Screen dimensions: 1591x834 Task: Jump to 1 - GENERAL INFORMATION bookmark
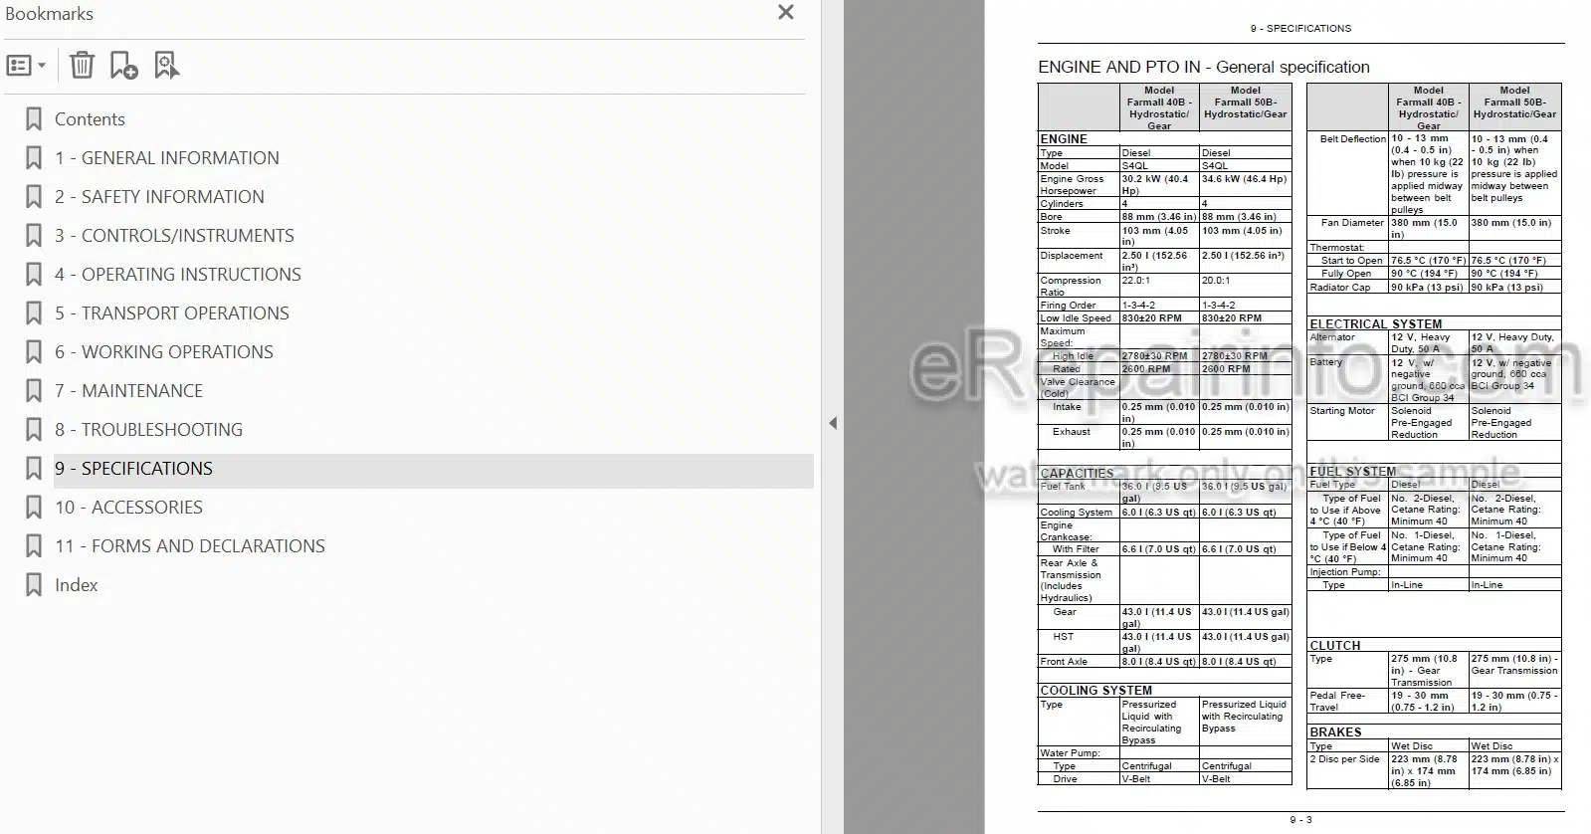point(167,158)
